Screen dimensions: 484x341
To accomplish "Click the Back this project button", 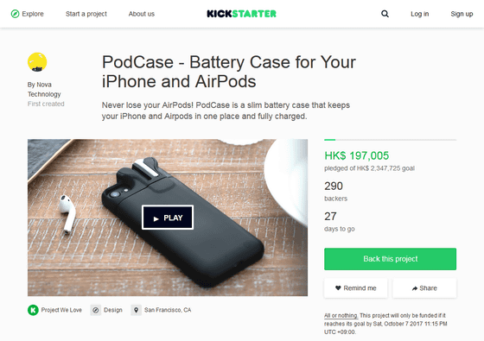I will pyautogui.click(x=390, y=259).
